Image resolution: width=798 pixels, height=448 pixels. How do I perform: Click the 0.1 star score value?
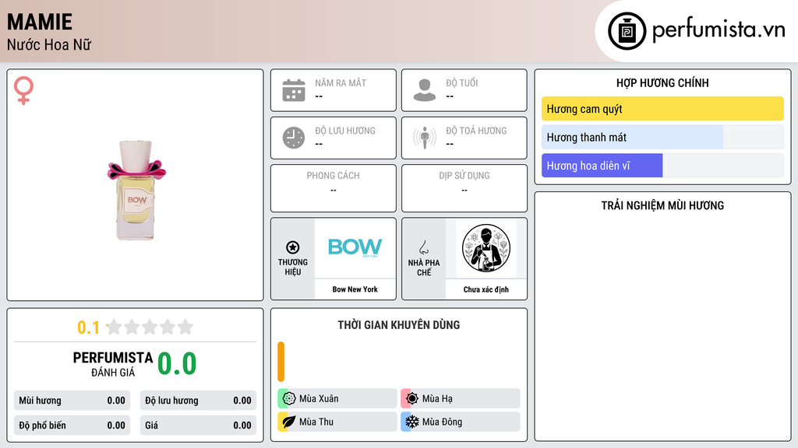(88, 327)
